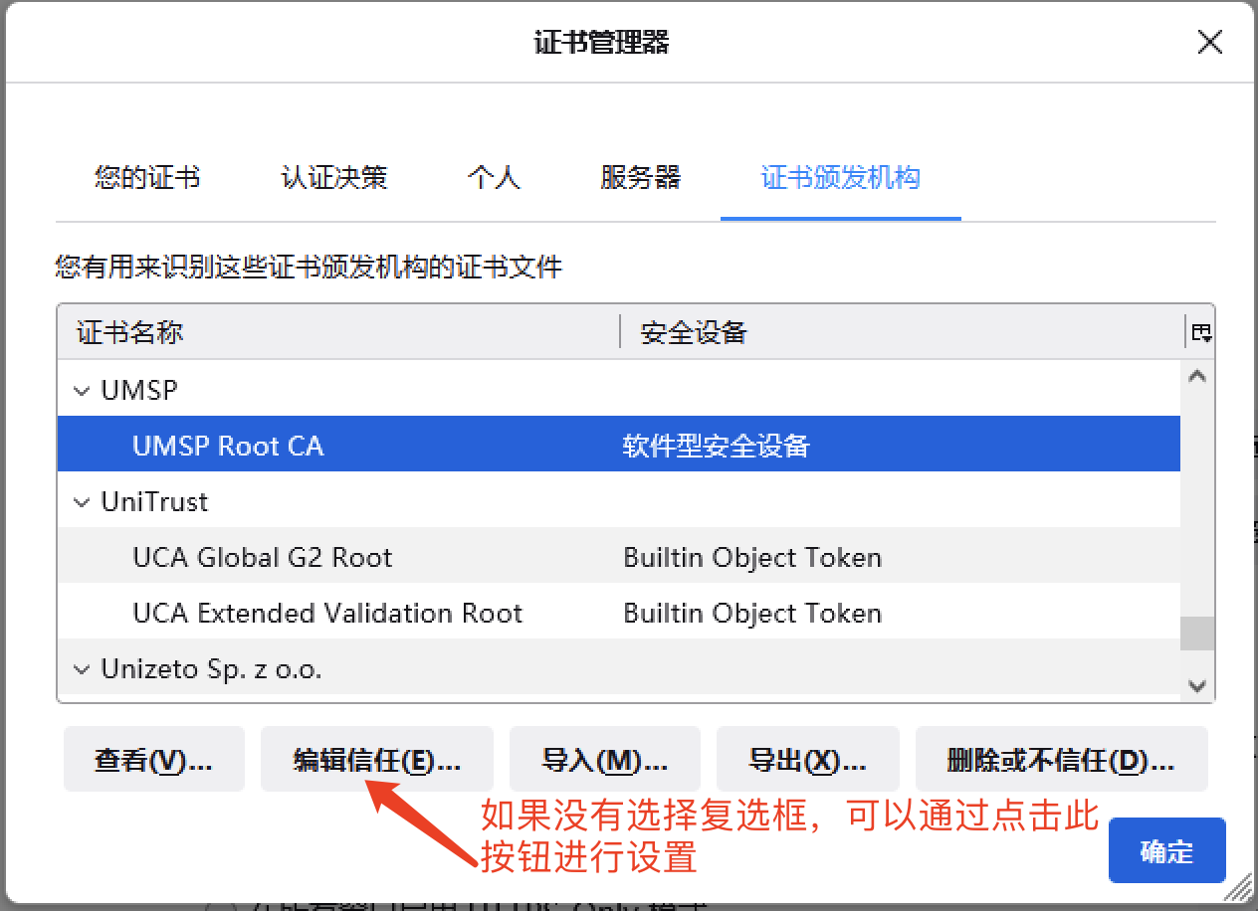Select UCA Extended Validation Root certificate
1258x911 pixels.
327,613
